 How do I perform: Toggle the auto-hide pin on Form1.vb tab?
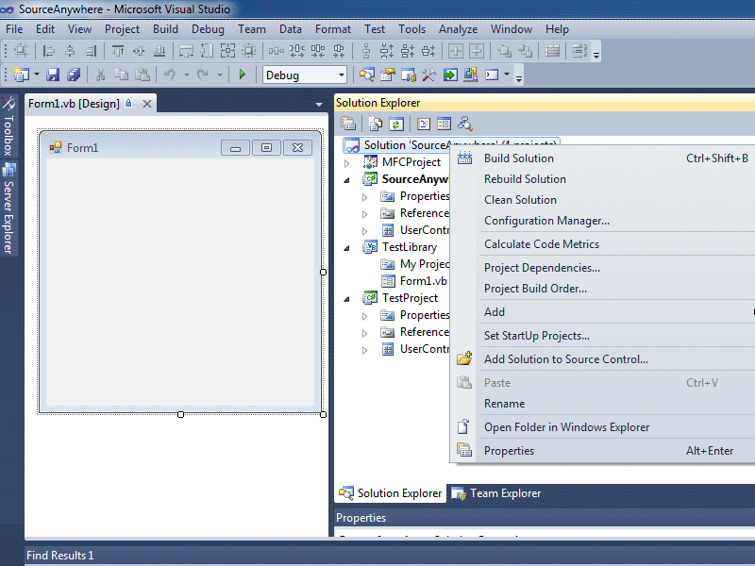[128, 104]
